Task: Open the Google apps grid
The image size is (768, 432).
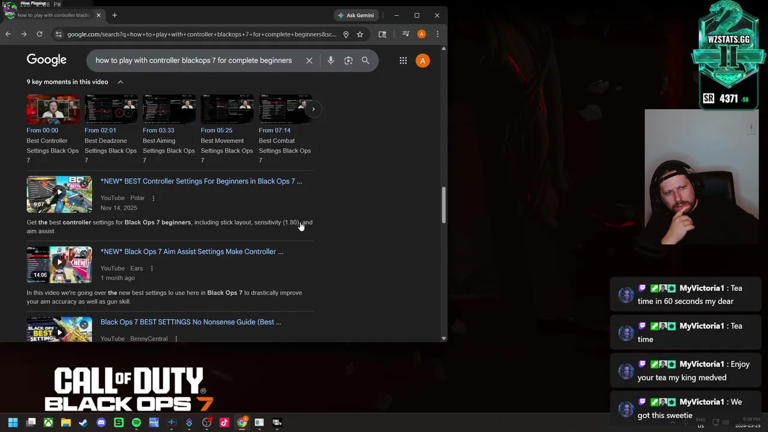Action: (x=403, y=60)
